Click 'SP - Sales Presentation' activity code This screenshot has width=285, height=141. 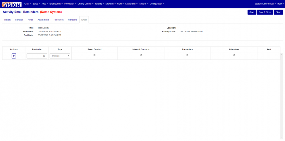click(x=191, y=32)
